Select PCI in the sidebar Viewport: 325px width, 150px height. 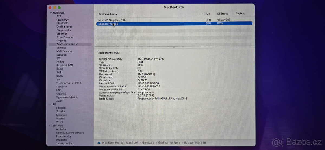coord(58,58)
